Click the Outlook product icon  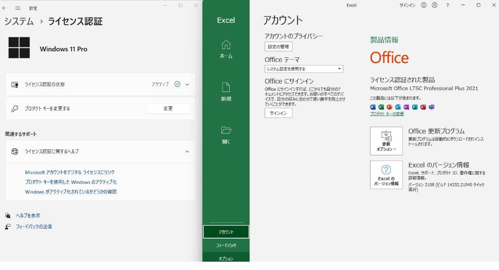pos(398,107)
